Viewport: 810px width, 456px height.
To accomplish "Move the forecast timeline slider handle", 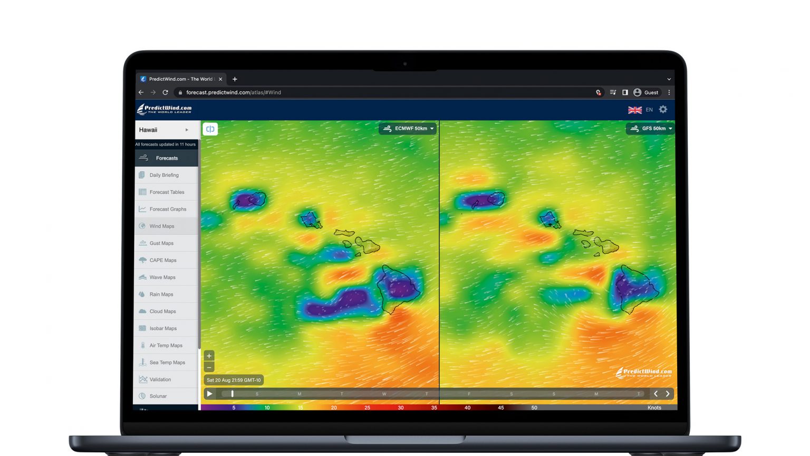I will [232, 394].
